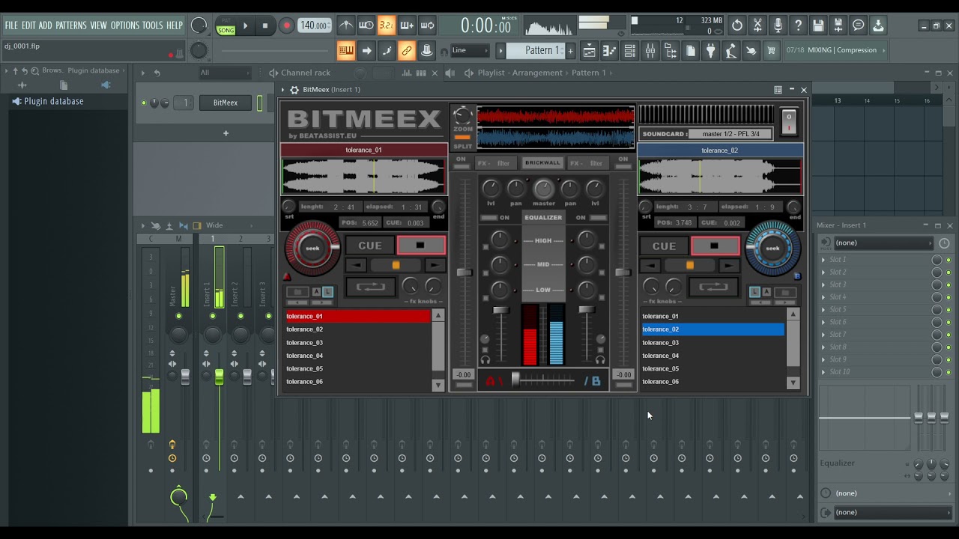Open the Pattern 1 selector dropdown
This screenshot has width=959, height=539.
pyautogui.click(x=535, y=50)
